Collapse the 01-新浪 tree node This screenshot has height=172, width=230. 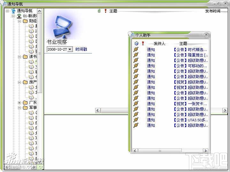(x=13, y=16)
